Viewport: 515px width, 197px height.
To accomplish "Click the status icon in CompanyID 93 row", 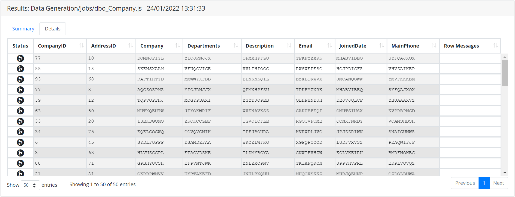I will pyautogui.click(x=20, y=79).
